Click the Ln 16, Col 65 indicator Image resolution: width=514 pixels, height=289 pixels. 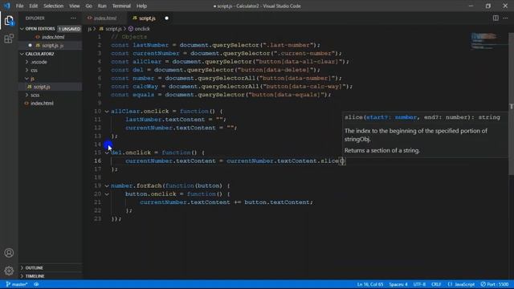(x=370, y=284)
